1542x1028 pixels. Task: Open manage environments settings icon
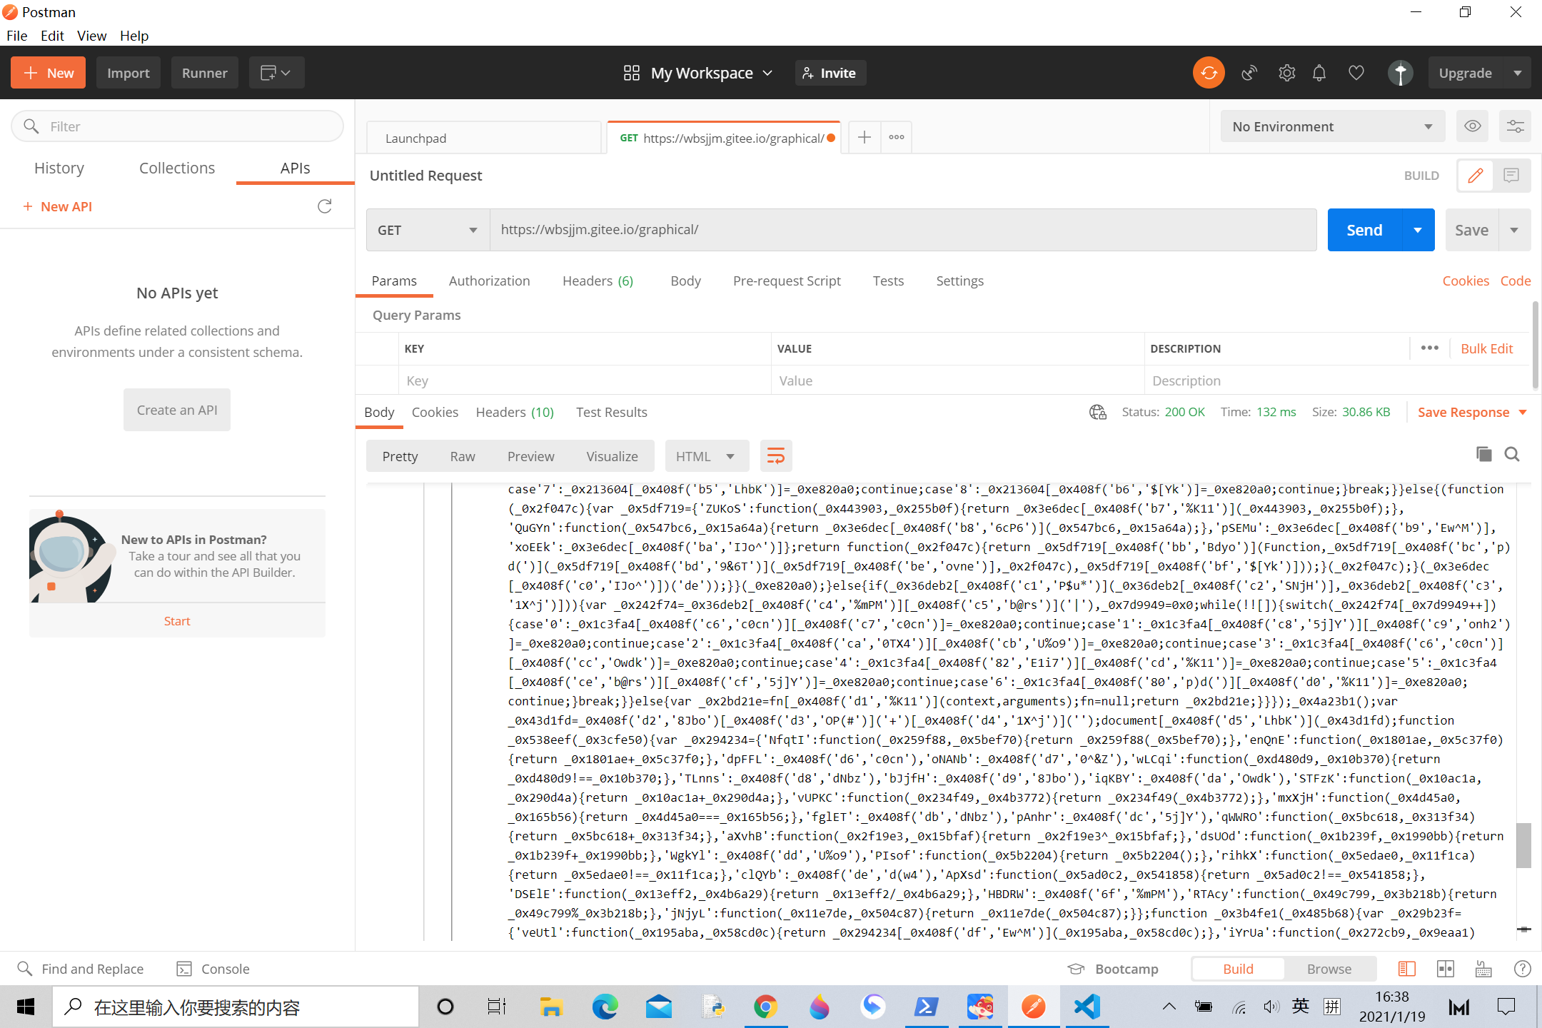tap(1515, 126)
